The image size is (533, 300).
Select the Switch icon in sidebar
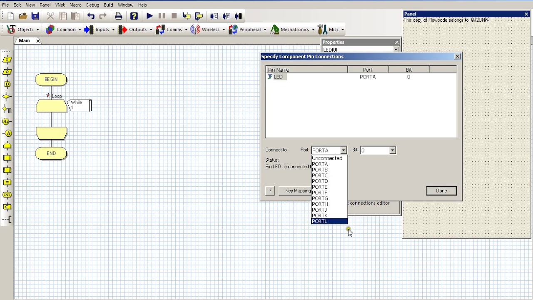point(7,109)
